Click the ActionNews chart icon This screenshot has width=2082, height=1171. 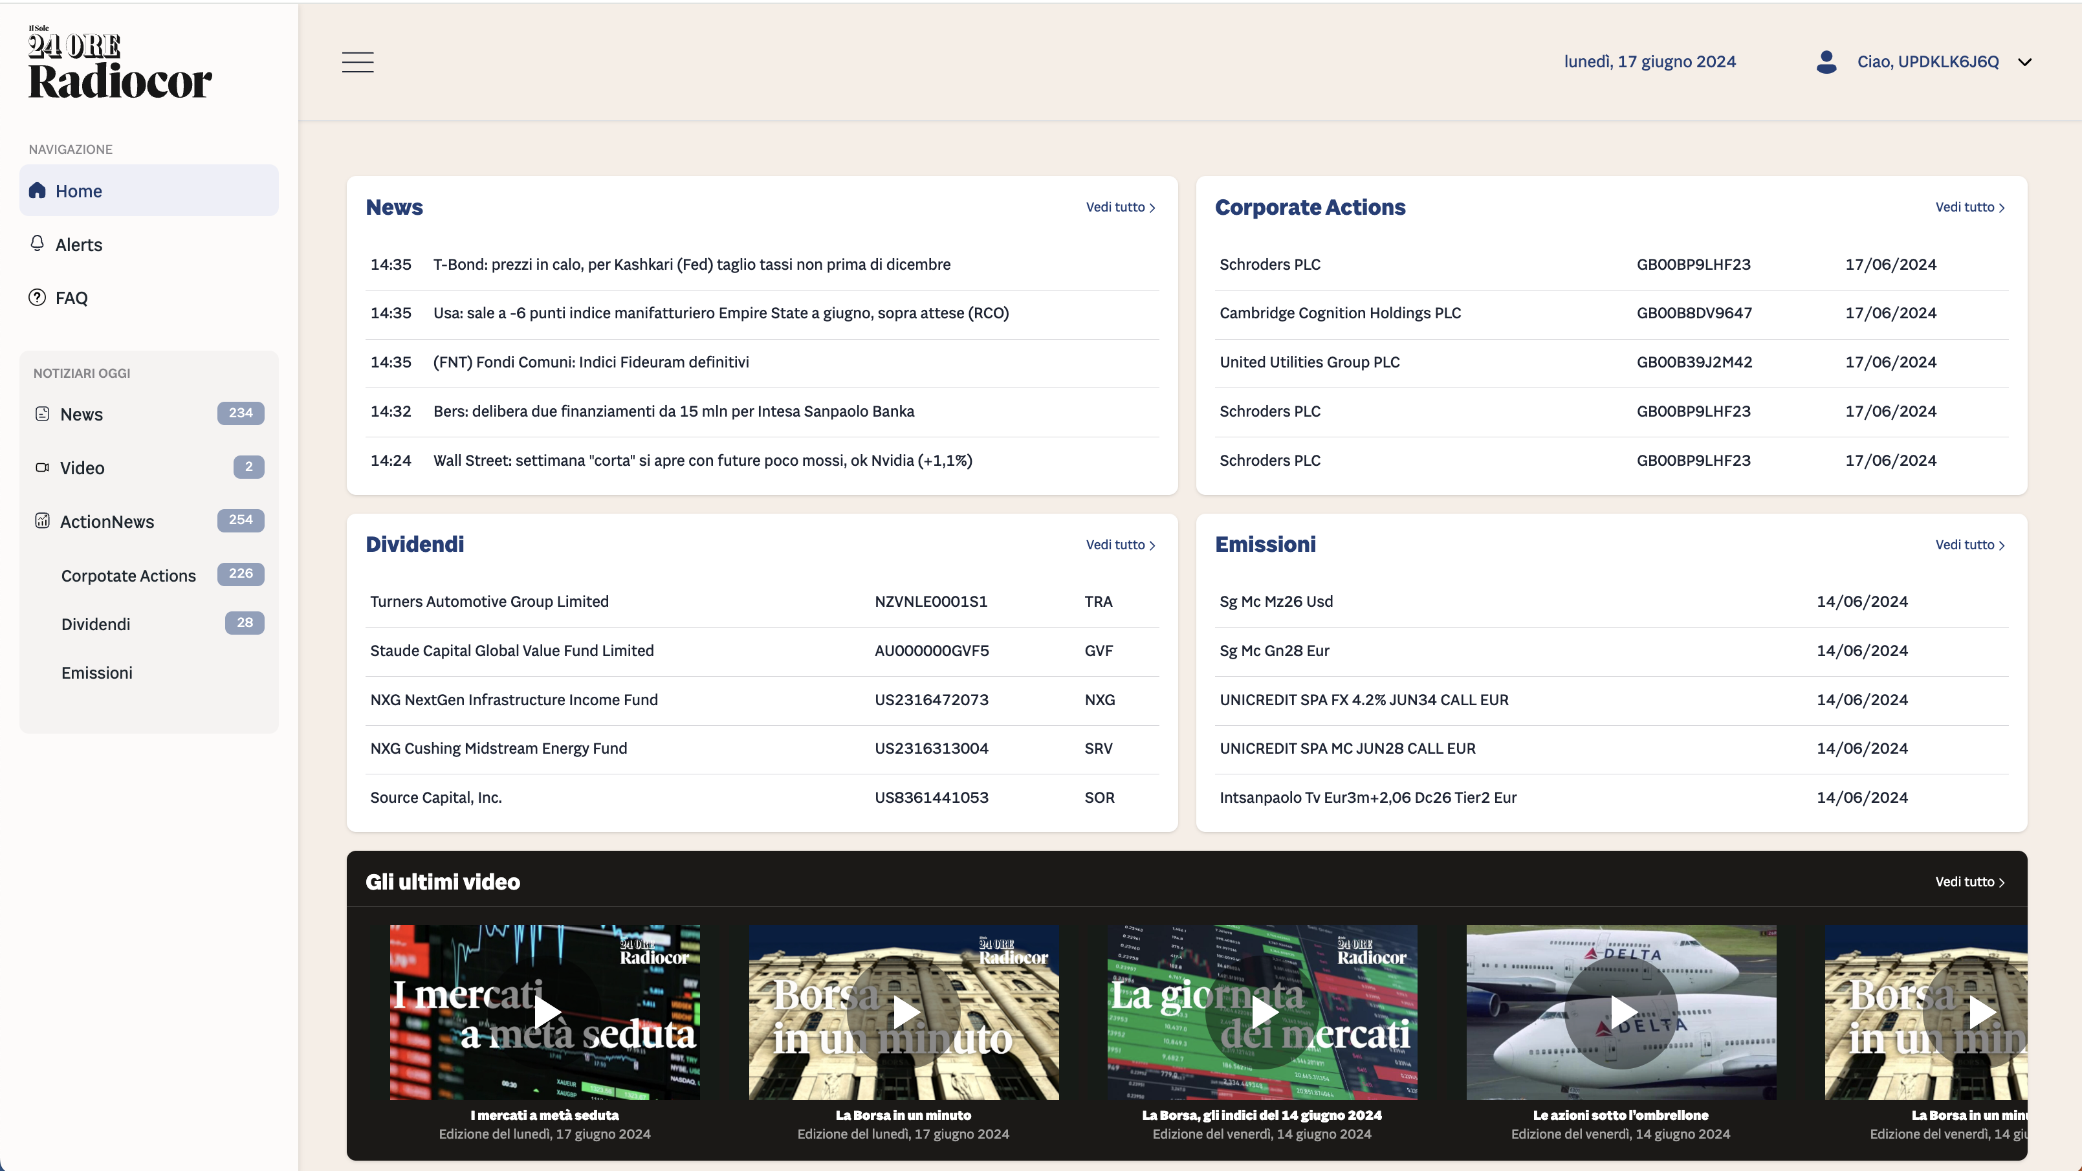pos(43,521)
